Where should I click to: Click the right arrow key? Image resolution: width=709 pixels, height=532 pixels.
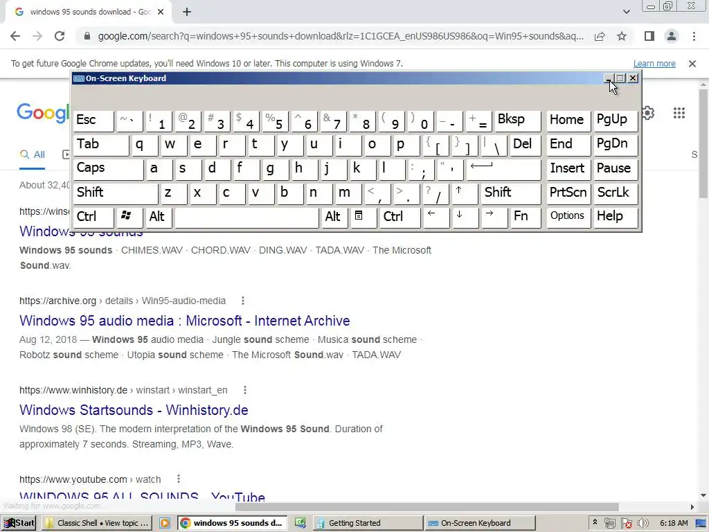pos(494,217)
